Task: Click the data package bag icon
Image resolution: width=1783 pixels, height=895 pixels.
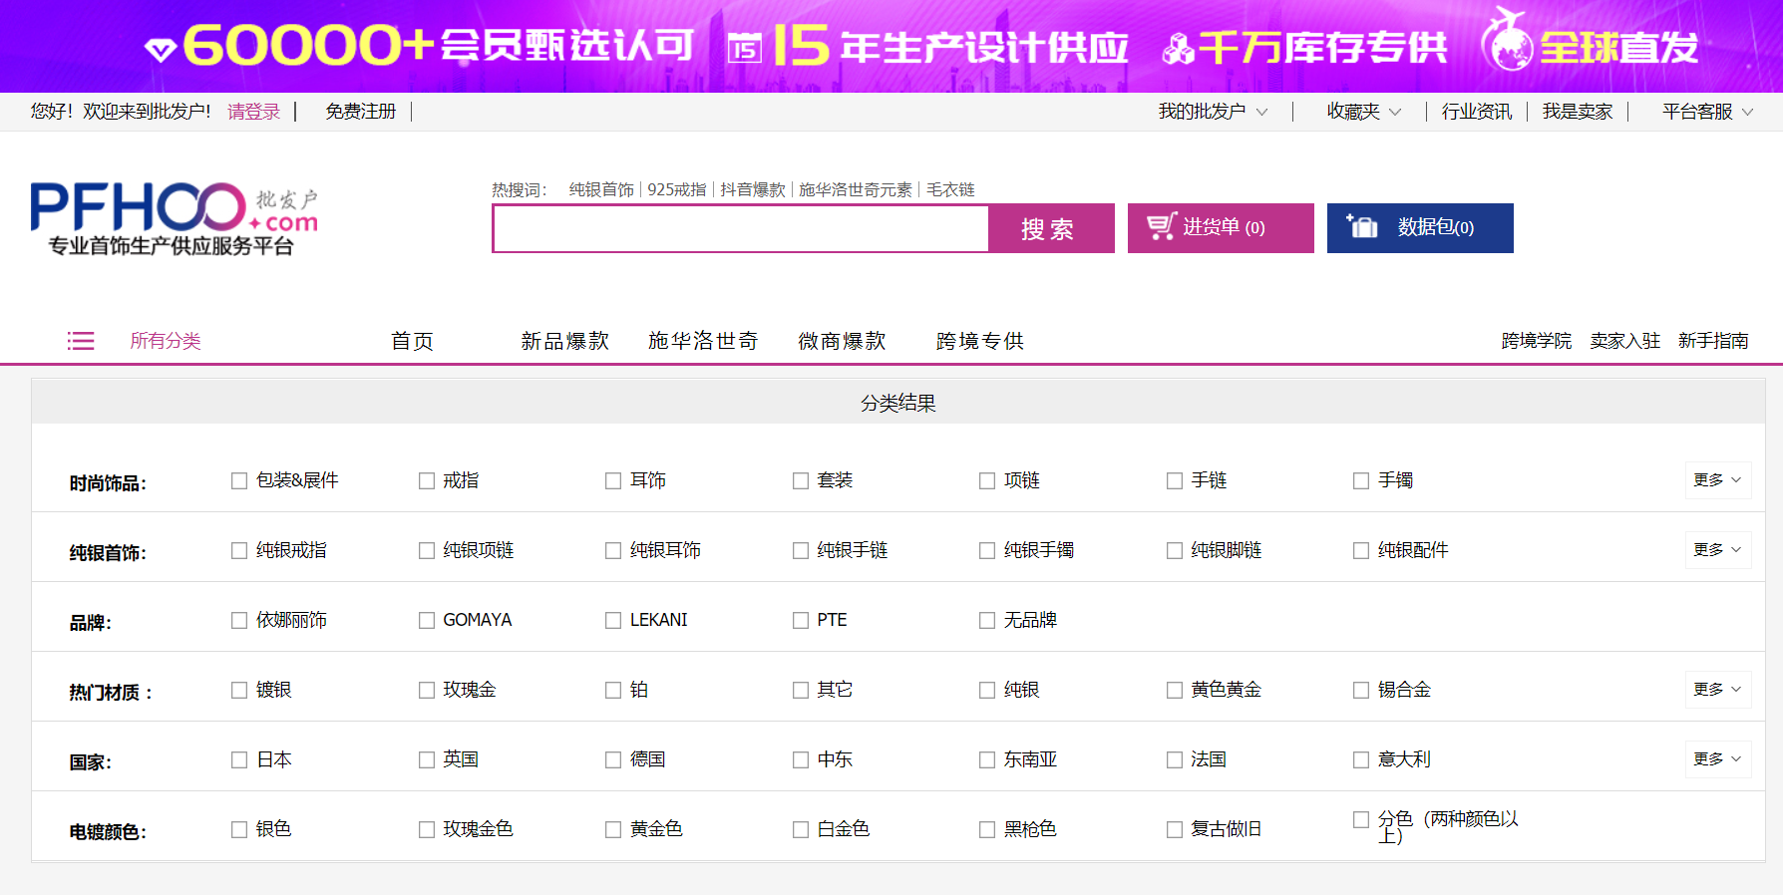Action: (x=1361, y=227)
